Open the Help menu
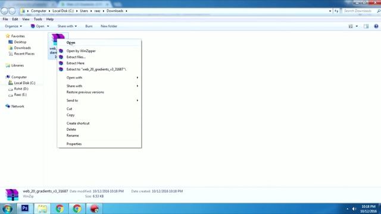 click(x=50, y=19)
